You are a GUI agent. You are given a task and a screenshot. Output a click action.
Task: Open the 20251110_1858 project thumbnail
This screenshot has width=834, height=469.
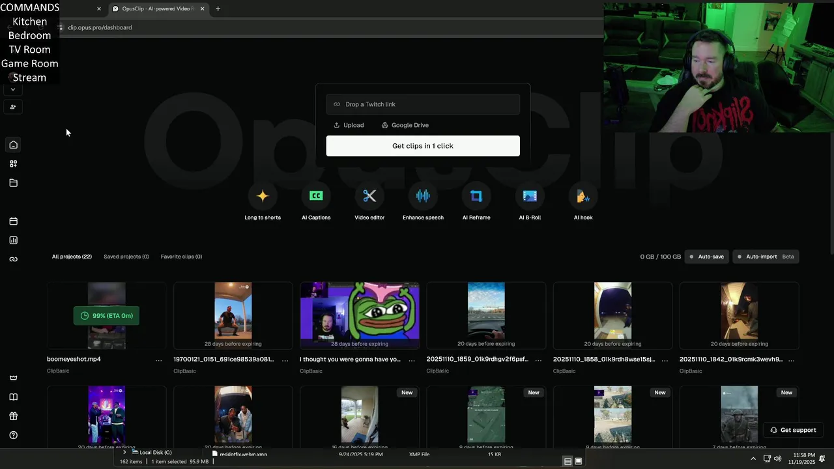(612, 316)
